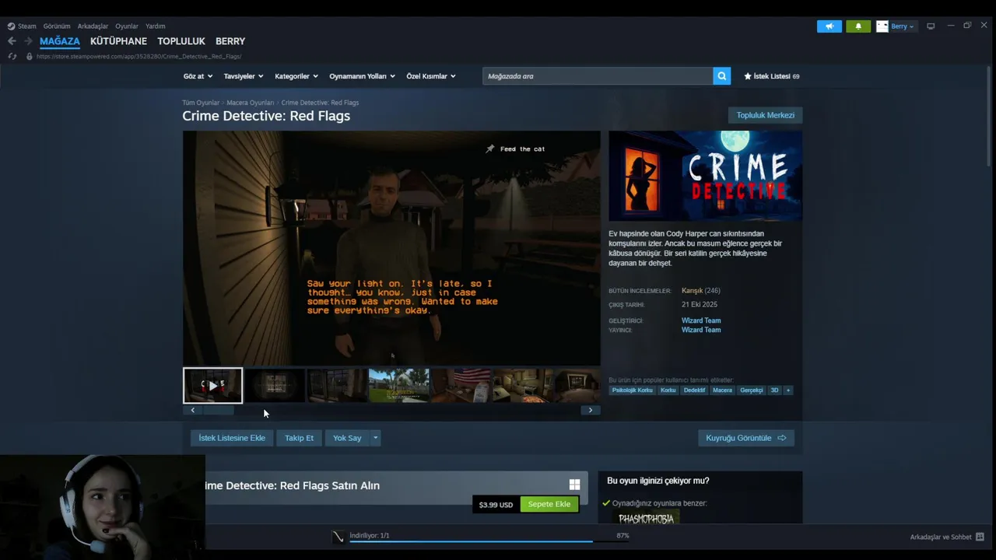Viewport: 996px width, 560px height.
Task: Select the second dark screenshot thumbnail
Action: click(275, 386)
